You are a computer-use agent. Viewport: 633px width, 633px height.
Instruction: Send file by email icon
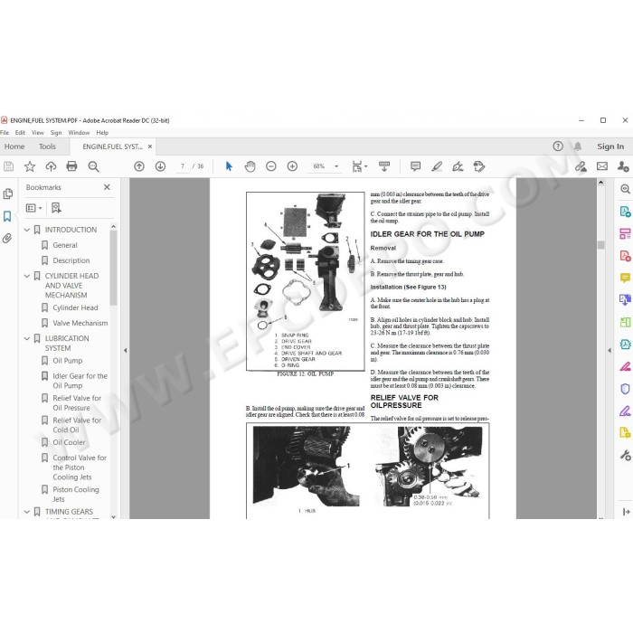click(x=602, y=166)
